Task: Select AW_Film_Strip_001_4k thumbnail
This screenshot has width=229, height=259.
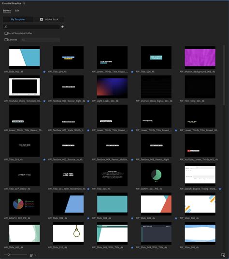Action: [200, 86]
